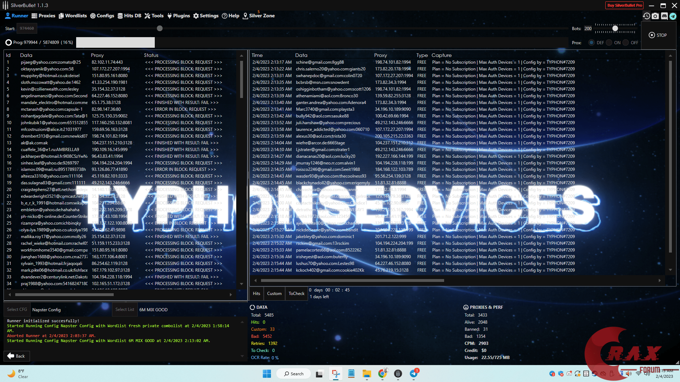The height and width of the screenshot is (382, 680).
Task: Click the CPM: 2903 value
Action: [x=476, y=343]
